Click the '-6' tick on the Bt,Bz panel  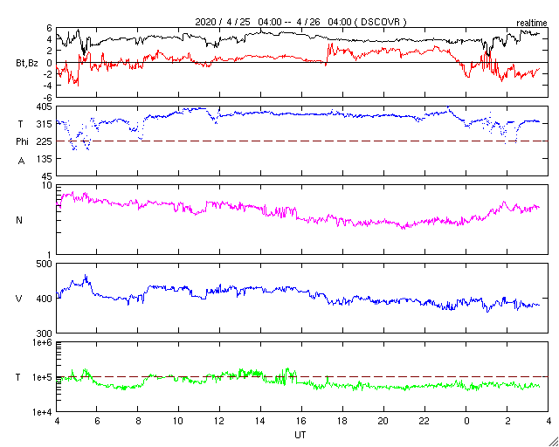tap(48, 98)
